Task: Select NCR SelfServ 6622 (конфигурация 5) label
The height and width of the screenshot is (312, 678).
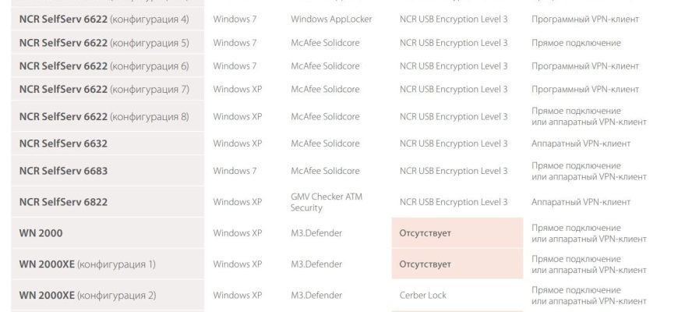Action: click(x=104, y=42)
